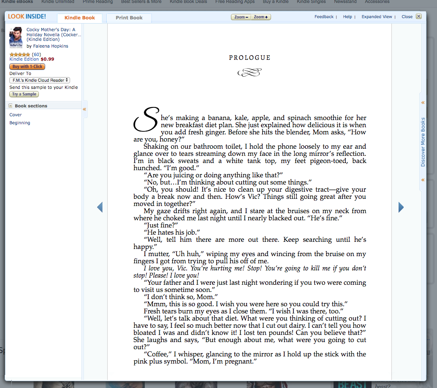Open Prime Reading in the background nav

(x=98, y=2)
